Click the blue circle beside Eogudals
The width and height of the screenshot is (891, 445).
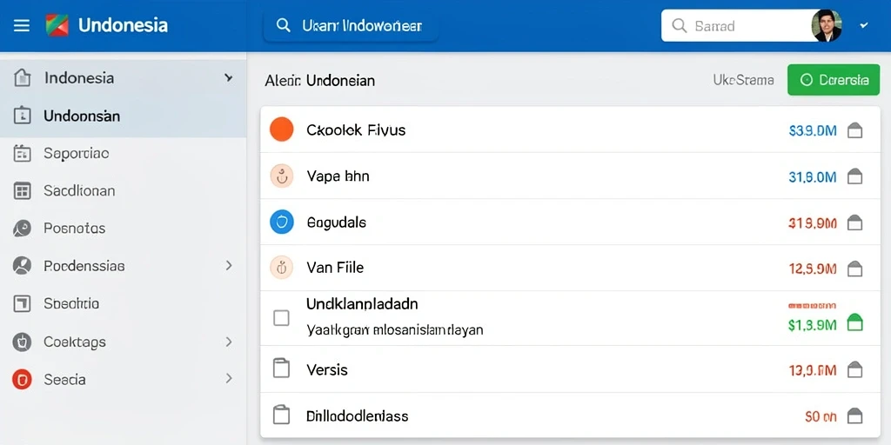click(x=281, y=222)
